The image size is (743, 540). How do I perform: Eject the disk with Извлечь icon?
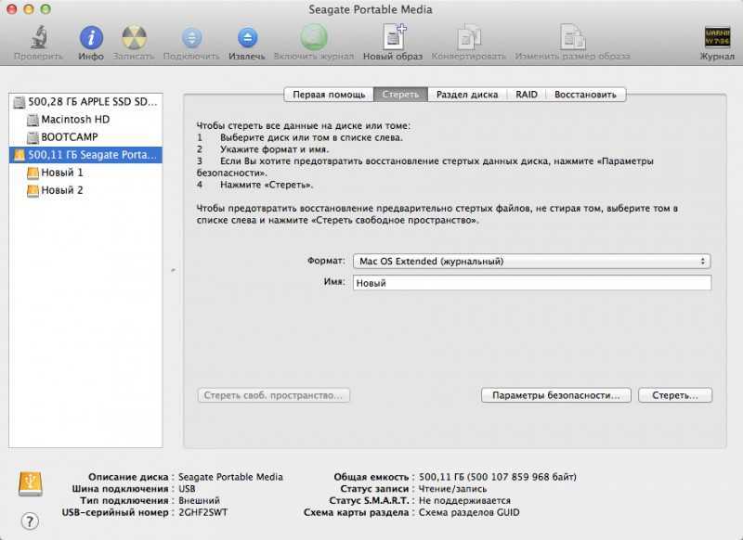click(247, 37)
